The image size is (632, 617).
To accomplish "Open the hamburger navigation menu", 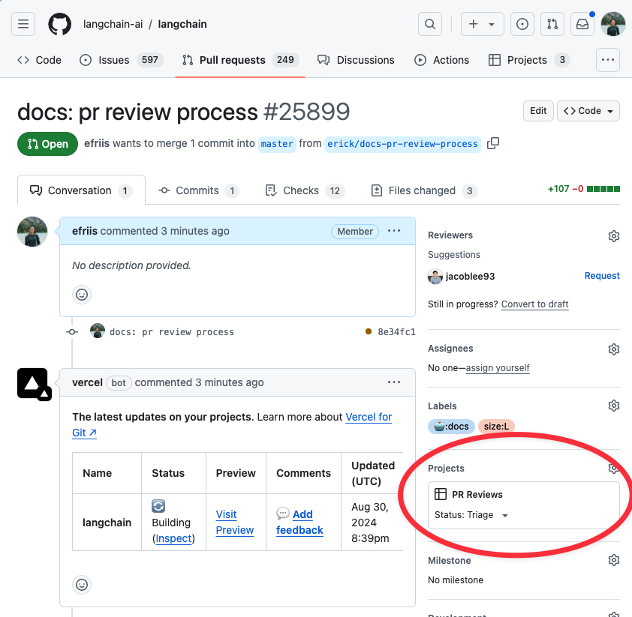I will [23, 24].
